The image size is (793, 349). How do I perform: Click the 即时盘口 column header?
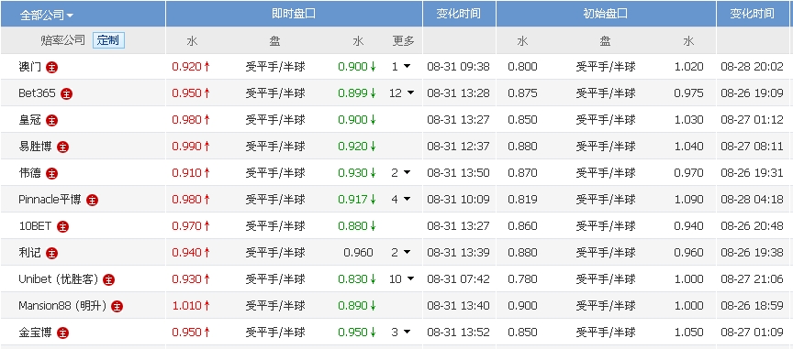pyautogui.click(x=294, y=14)
